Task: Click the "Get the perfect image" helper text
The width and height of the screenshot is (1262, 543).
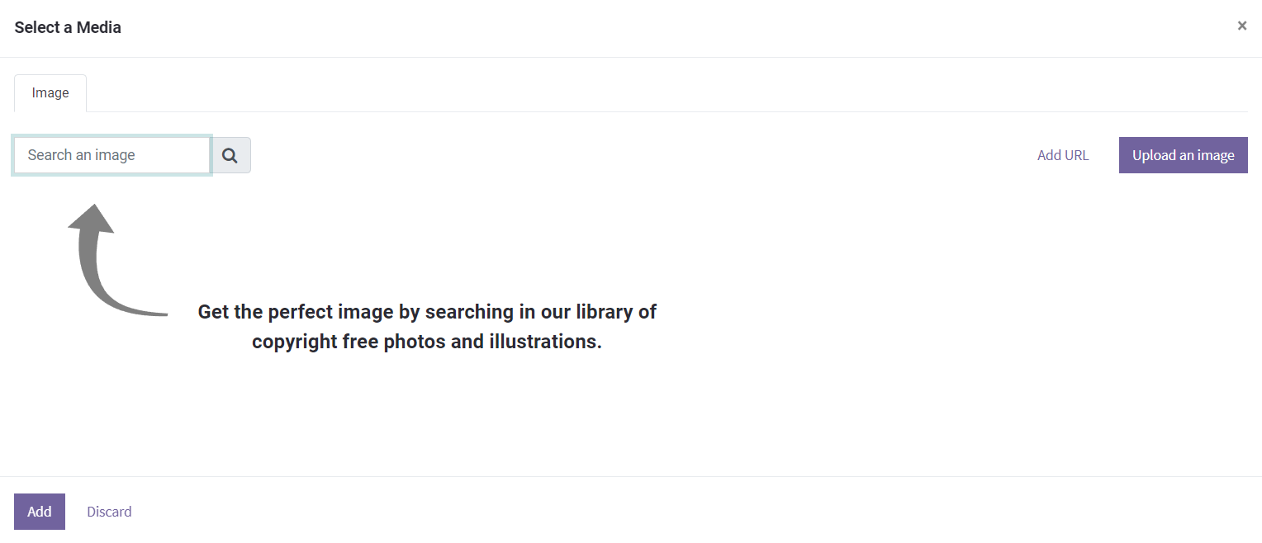Action: (427, 312)
